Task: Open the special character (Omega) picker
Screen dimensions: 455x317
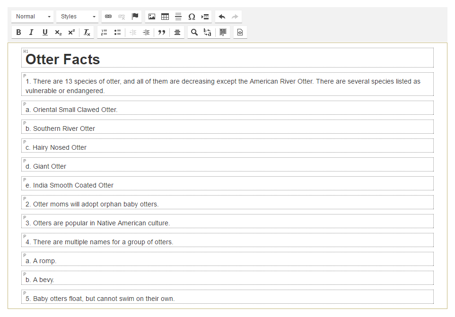Action: 192,17
